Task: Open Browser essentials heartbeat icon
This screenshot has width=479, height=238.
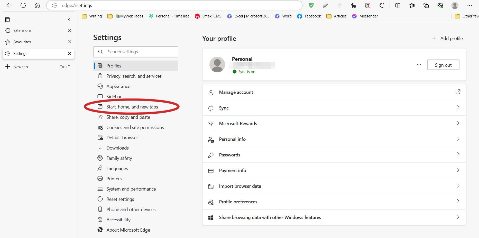Action: pyautogui.click(x=440, y=5)
